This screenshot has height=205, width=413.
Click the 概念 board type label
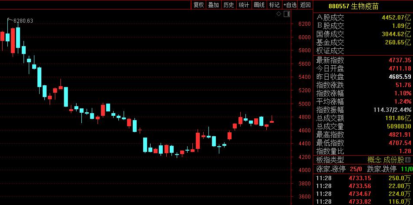375,160
